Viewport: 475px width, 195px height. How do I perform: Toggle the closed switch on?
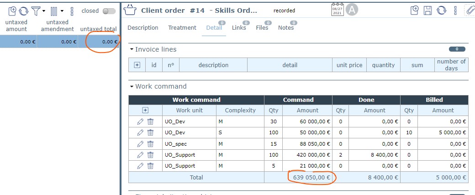(x=109, y=11)
